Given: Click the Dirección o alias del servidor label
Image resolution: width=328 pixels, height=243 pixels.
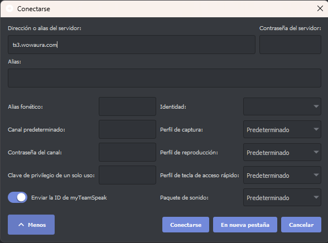Looking at the screenshot, I should coord(45,28).
